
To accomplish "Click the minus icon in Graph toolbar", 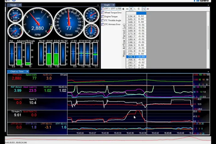I will [x=127, y=9].
